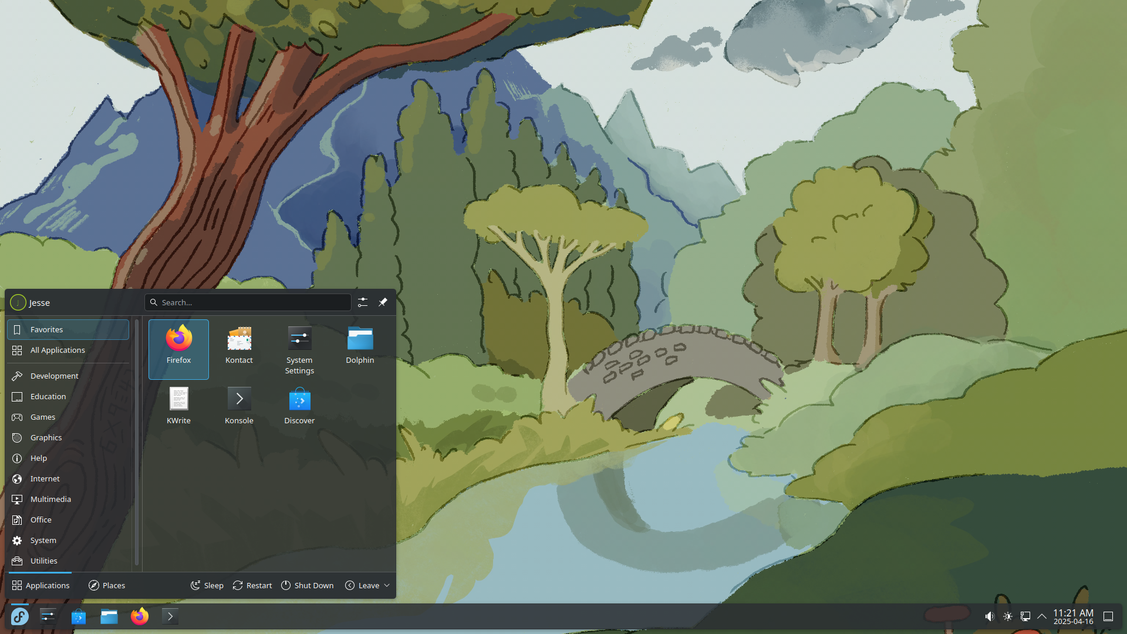Open the Development category
The image size is (1127, 634).
(68, 376)
